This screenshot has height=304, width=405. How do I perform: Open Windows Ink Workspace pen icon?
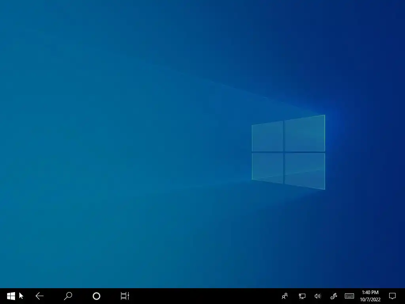334,296
